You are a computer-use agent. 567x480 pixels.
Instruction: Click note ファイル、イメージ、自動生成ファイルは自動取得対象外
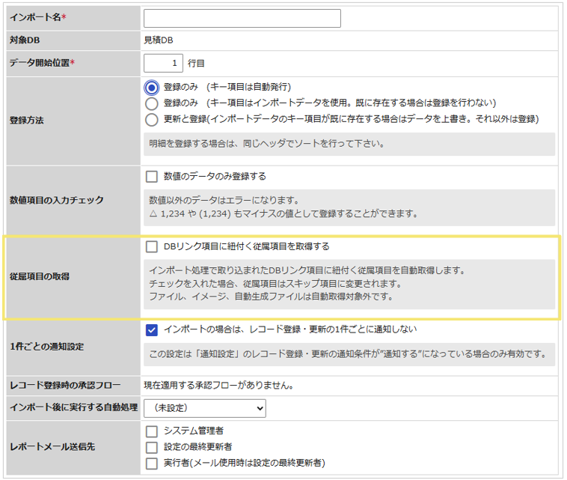[271, 297]
